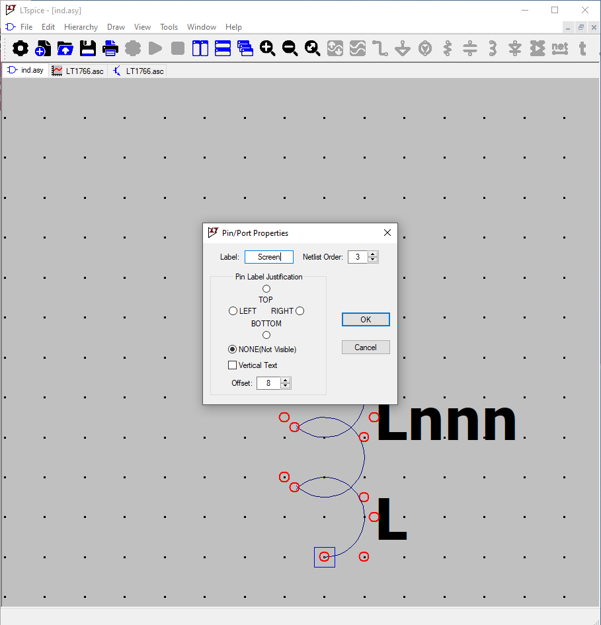
Task: Click the Zoom In magnifier icon
Action: coord(267,48)
